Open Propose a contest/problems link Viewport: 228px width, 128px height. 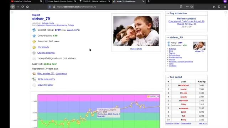pyautogui.click(x=181, y=62)
